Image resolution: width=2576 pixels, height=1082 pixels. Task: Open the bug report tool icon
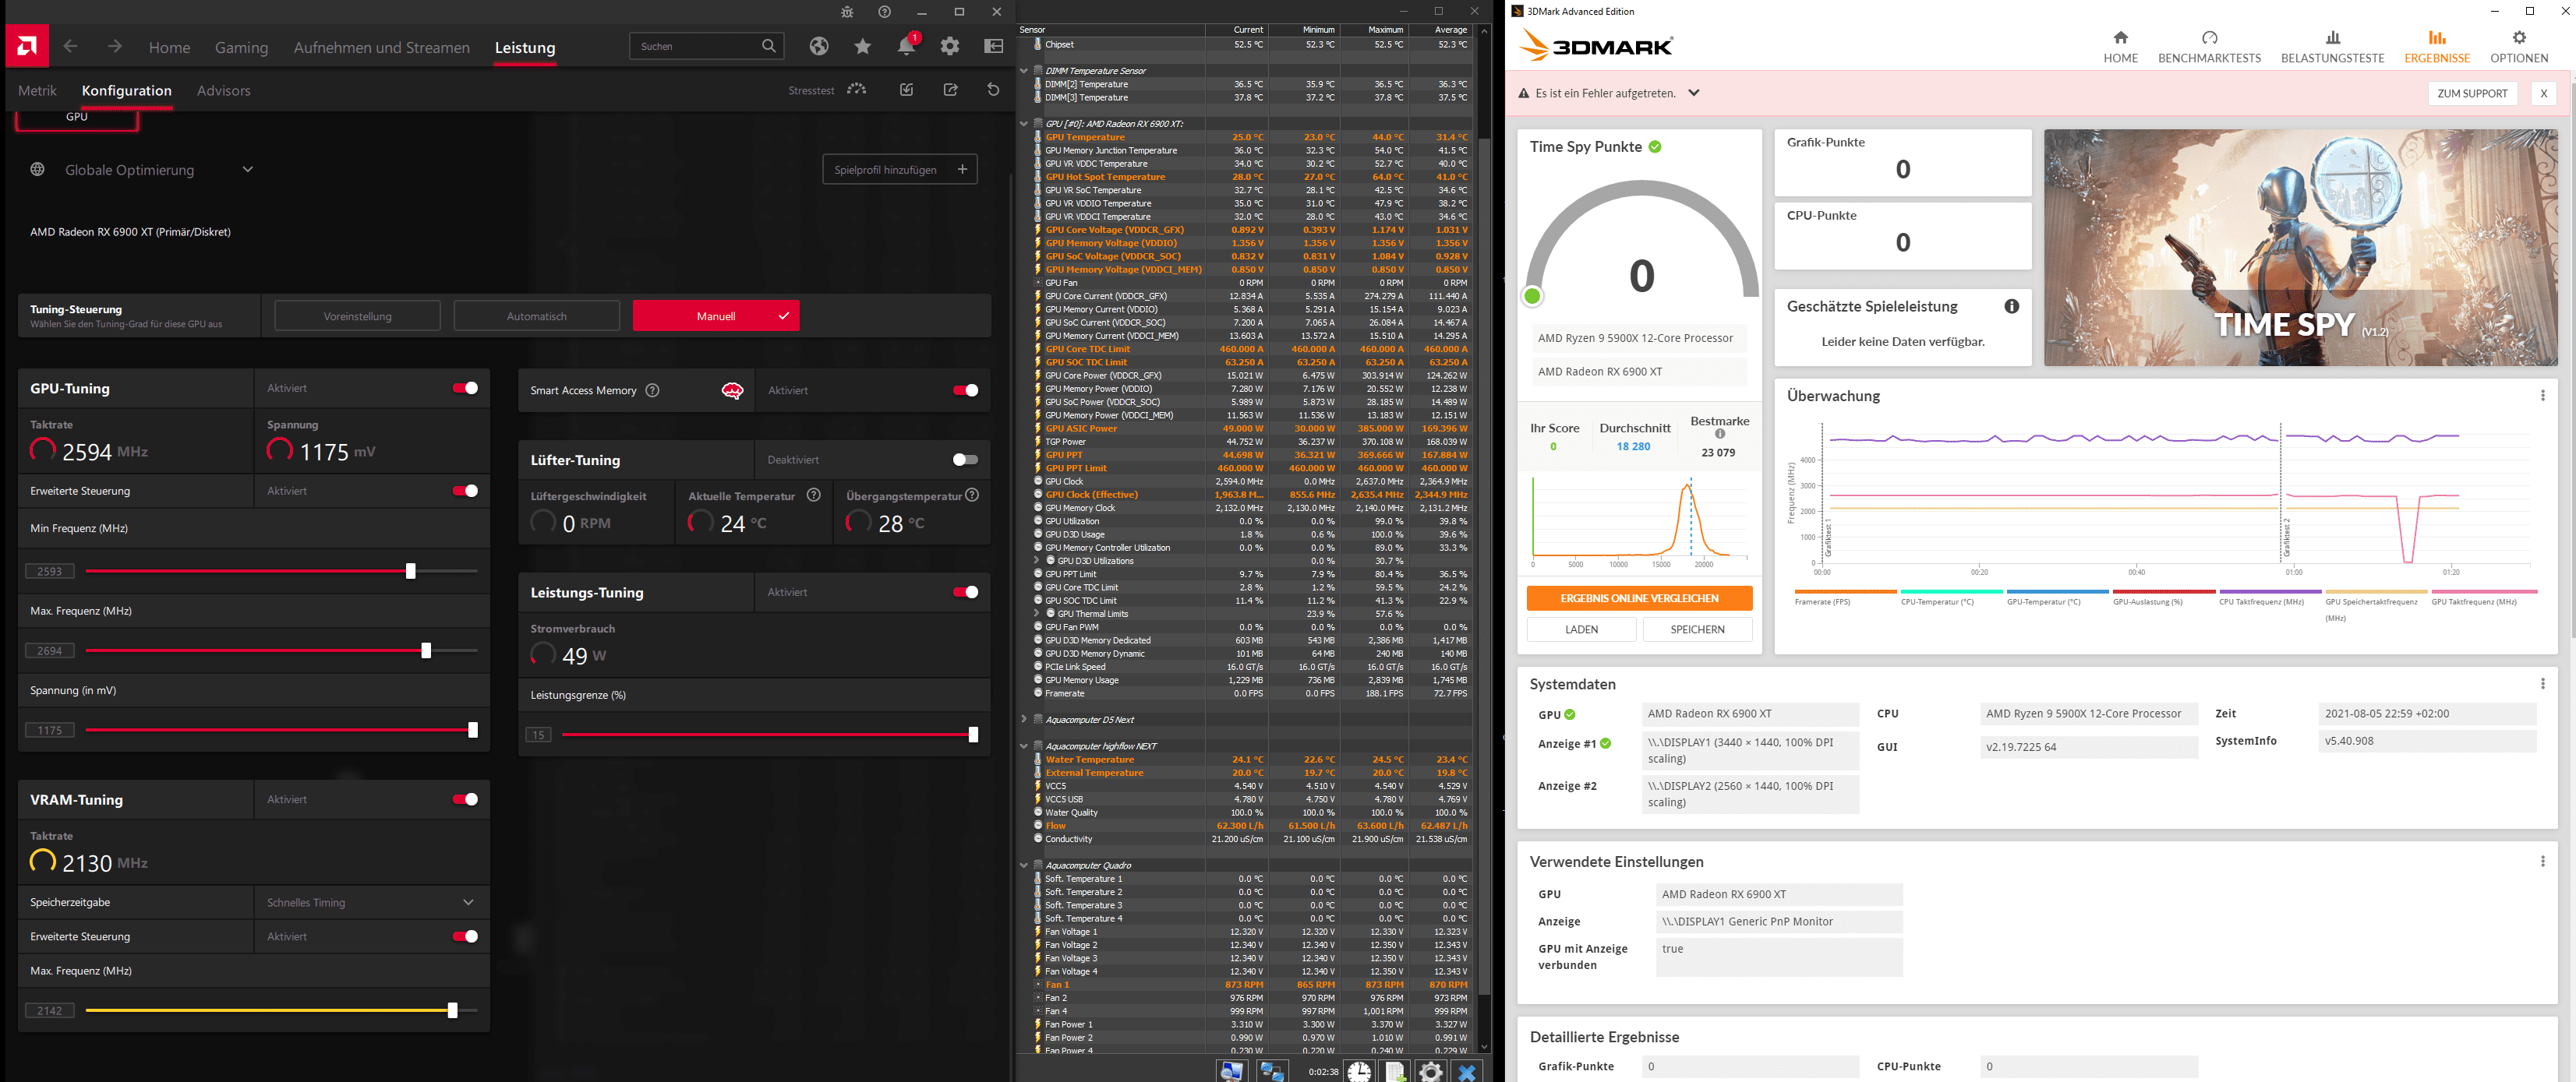[x=847, y=12]
